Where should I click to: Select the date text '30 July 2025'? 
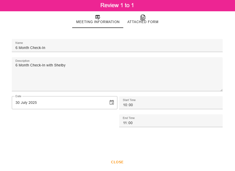26,103
